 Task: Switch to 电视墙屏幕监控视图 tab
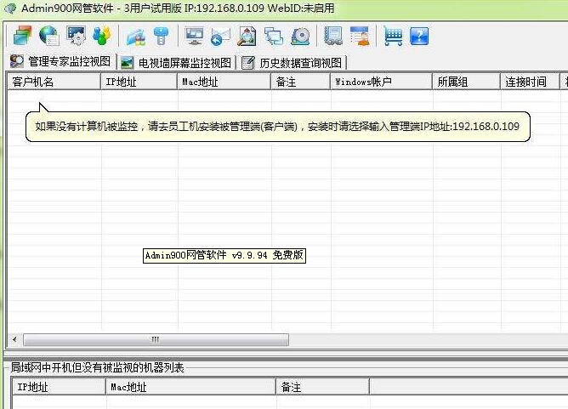click(x=176, y=62)
